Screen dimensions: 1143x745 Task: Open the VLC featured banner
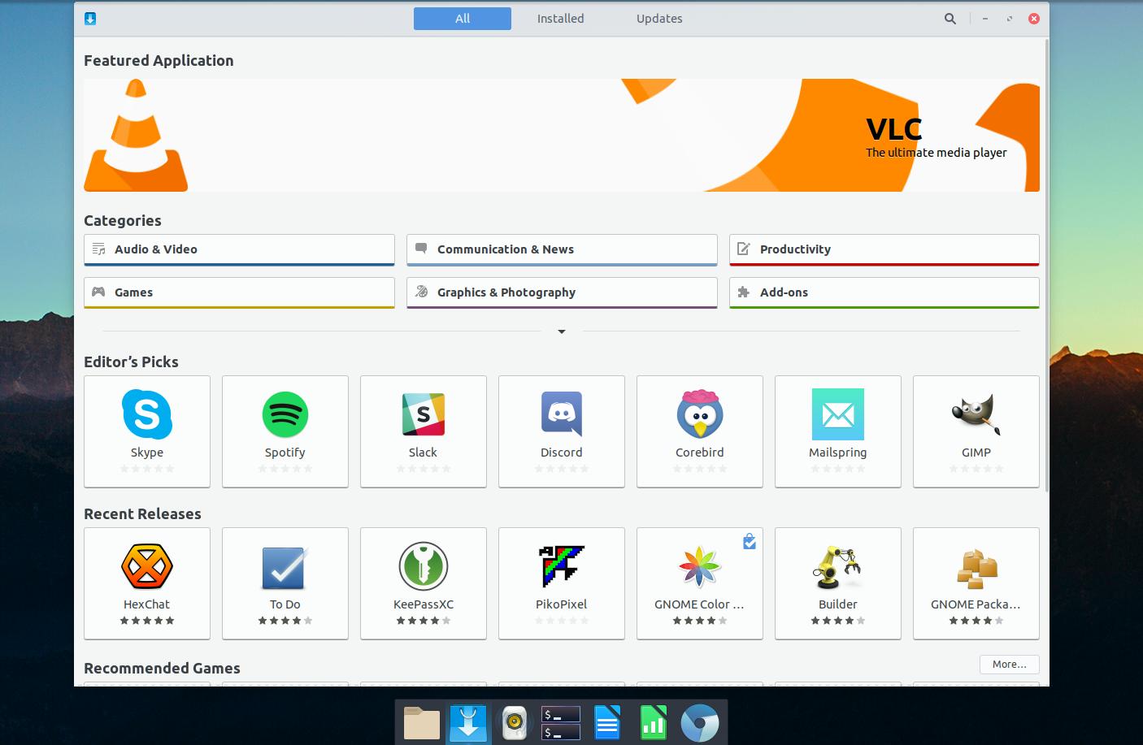pyautogui.click(x=562, y=135)
